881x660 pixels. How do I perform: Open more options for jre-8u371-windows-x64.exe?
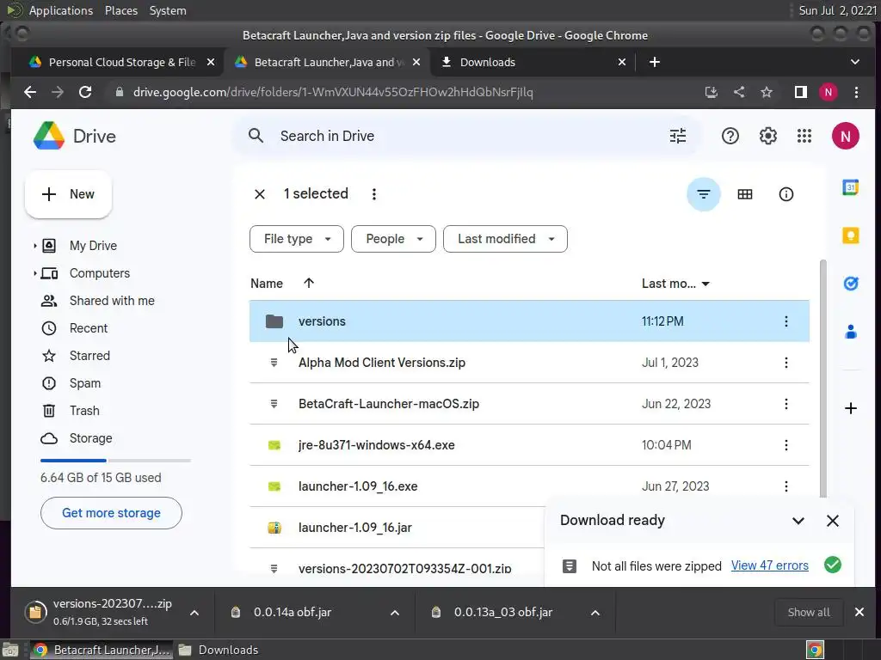(786, 445)
